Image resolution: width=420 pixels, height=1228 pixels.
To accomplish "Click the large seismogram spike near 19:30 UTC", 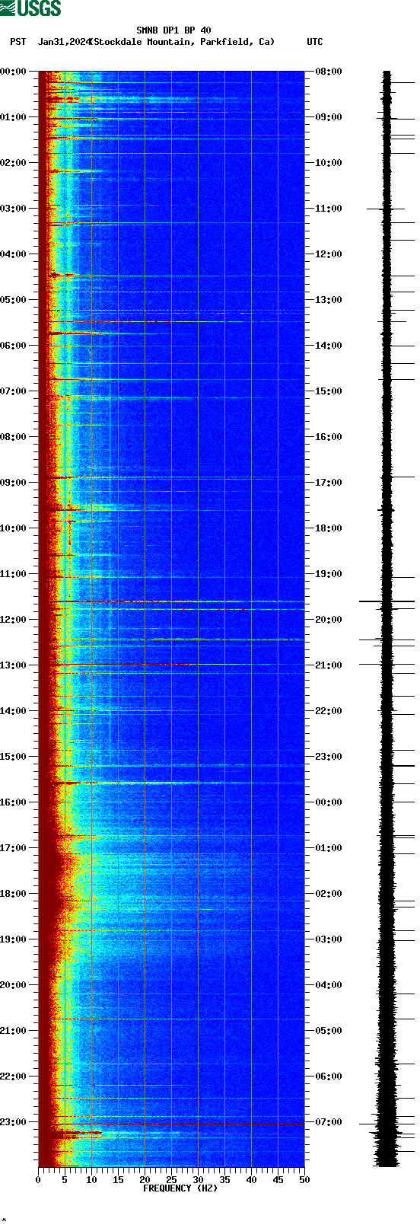I will (x=387, y=601).
